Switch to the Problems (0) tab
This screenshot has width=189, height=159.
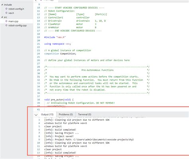click(x=66, y=114)
